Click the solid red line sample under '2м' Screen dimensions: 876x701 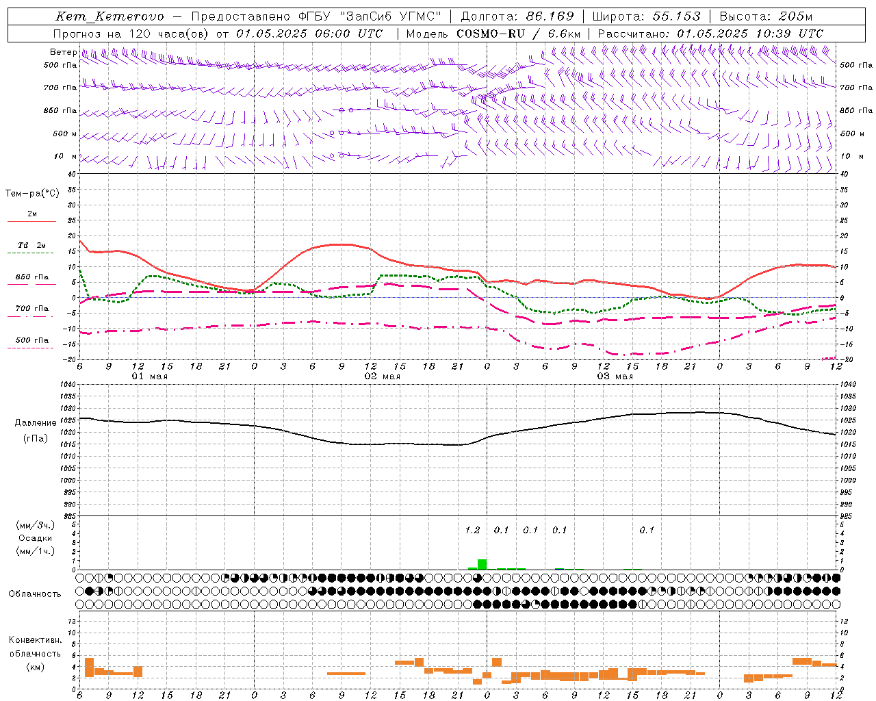(31, 221)
